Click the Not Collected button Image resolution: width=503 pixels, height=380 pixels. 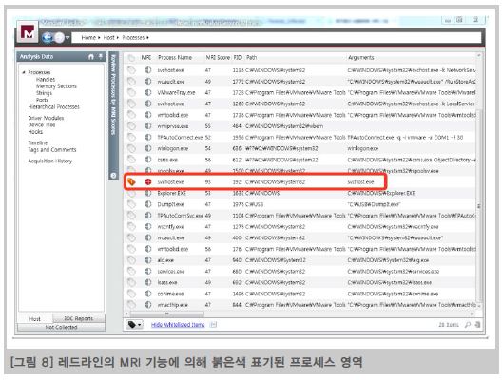pos(61,327)
